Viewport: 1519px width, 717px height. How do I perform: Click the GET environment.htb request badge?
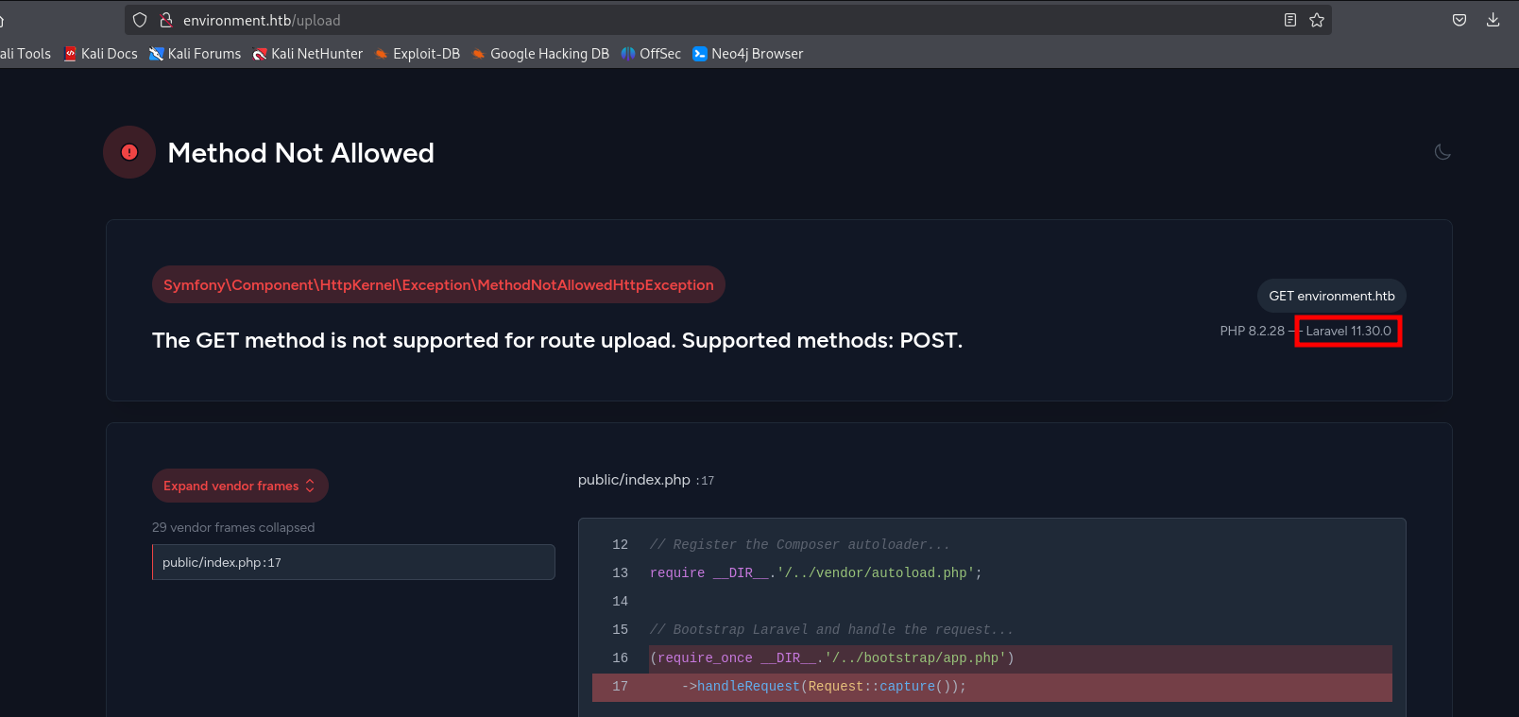tap(1331, 296)
